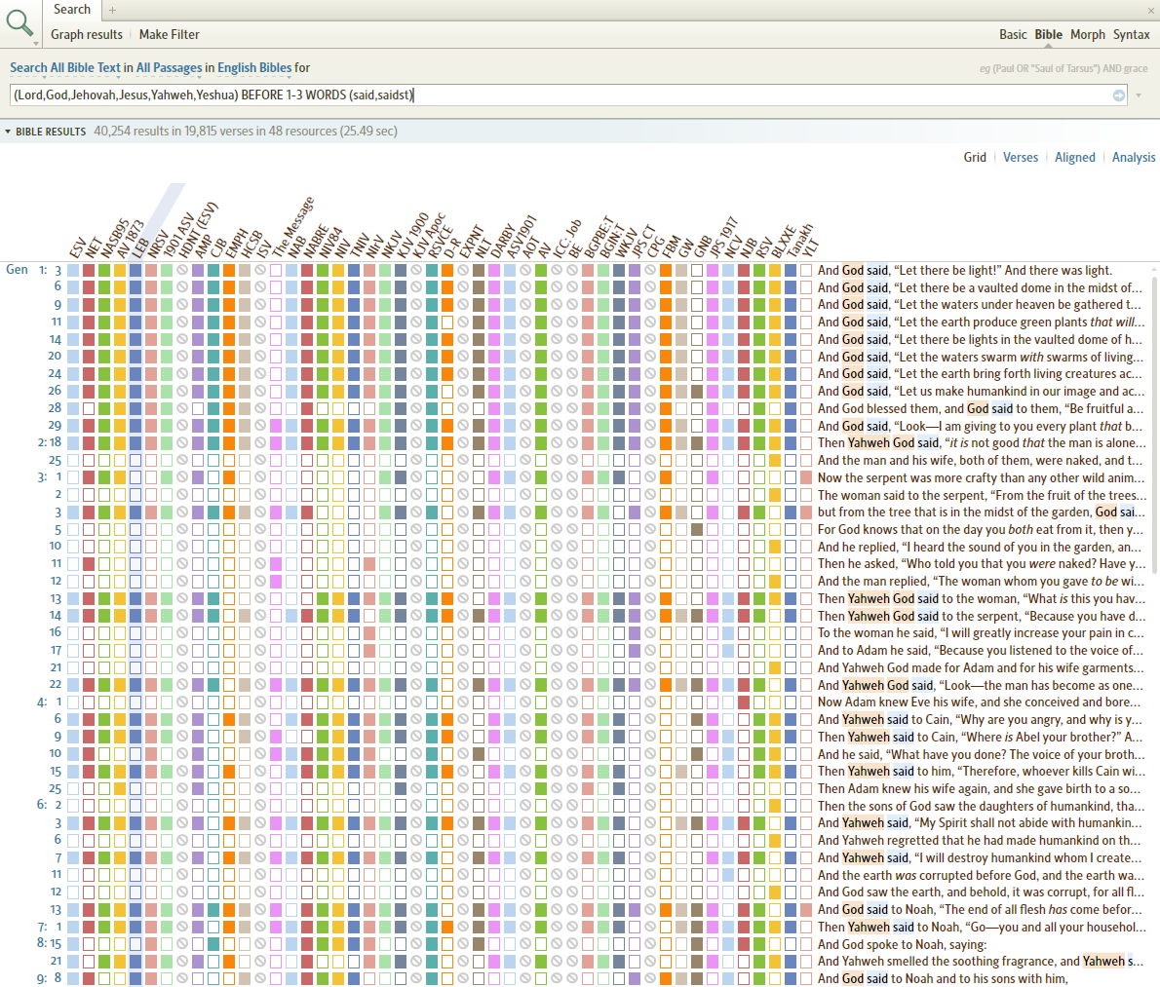
Task: Click the YLT empty square in Gen 1:3 row
Action: point(806,271)
